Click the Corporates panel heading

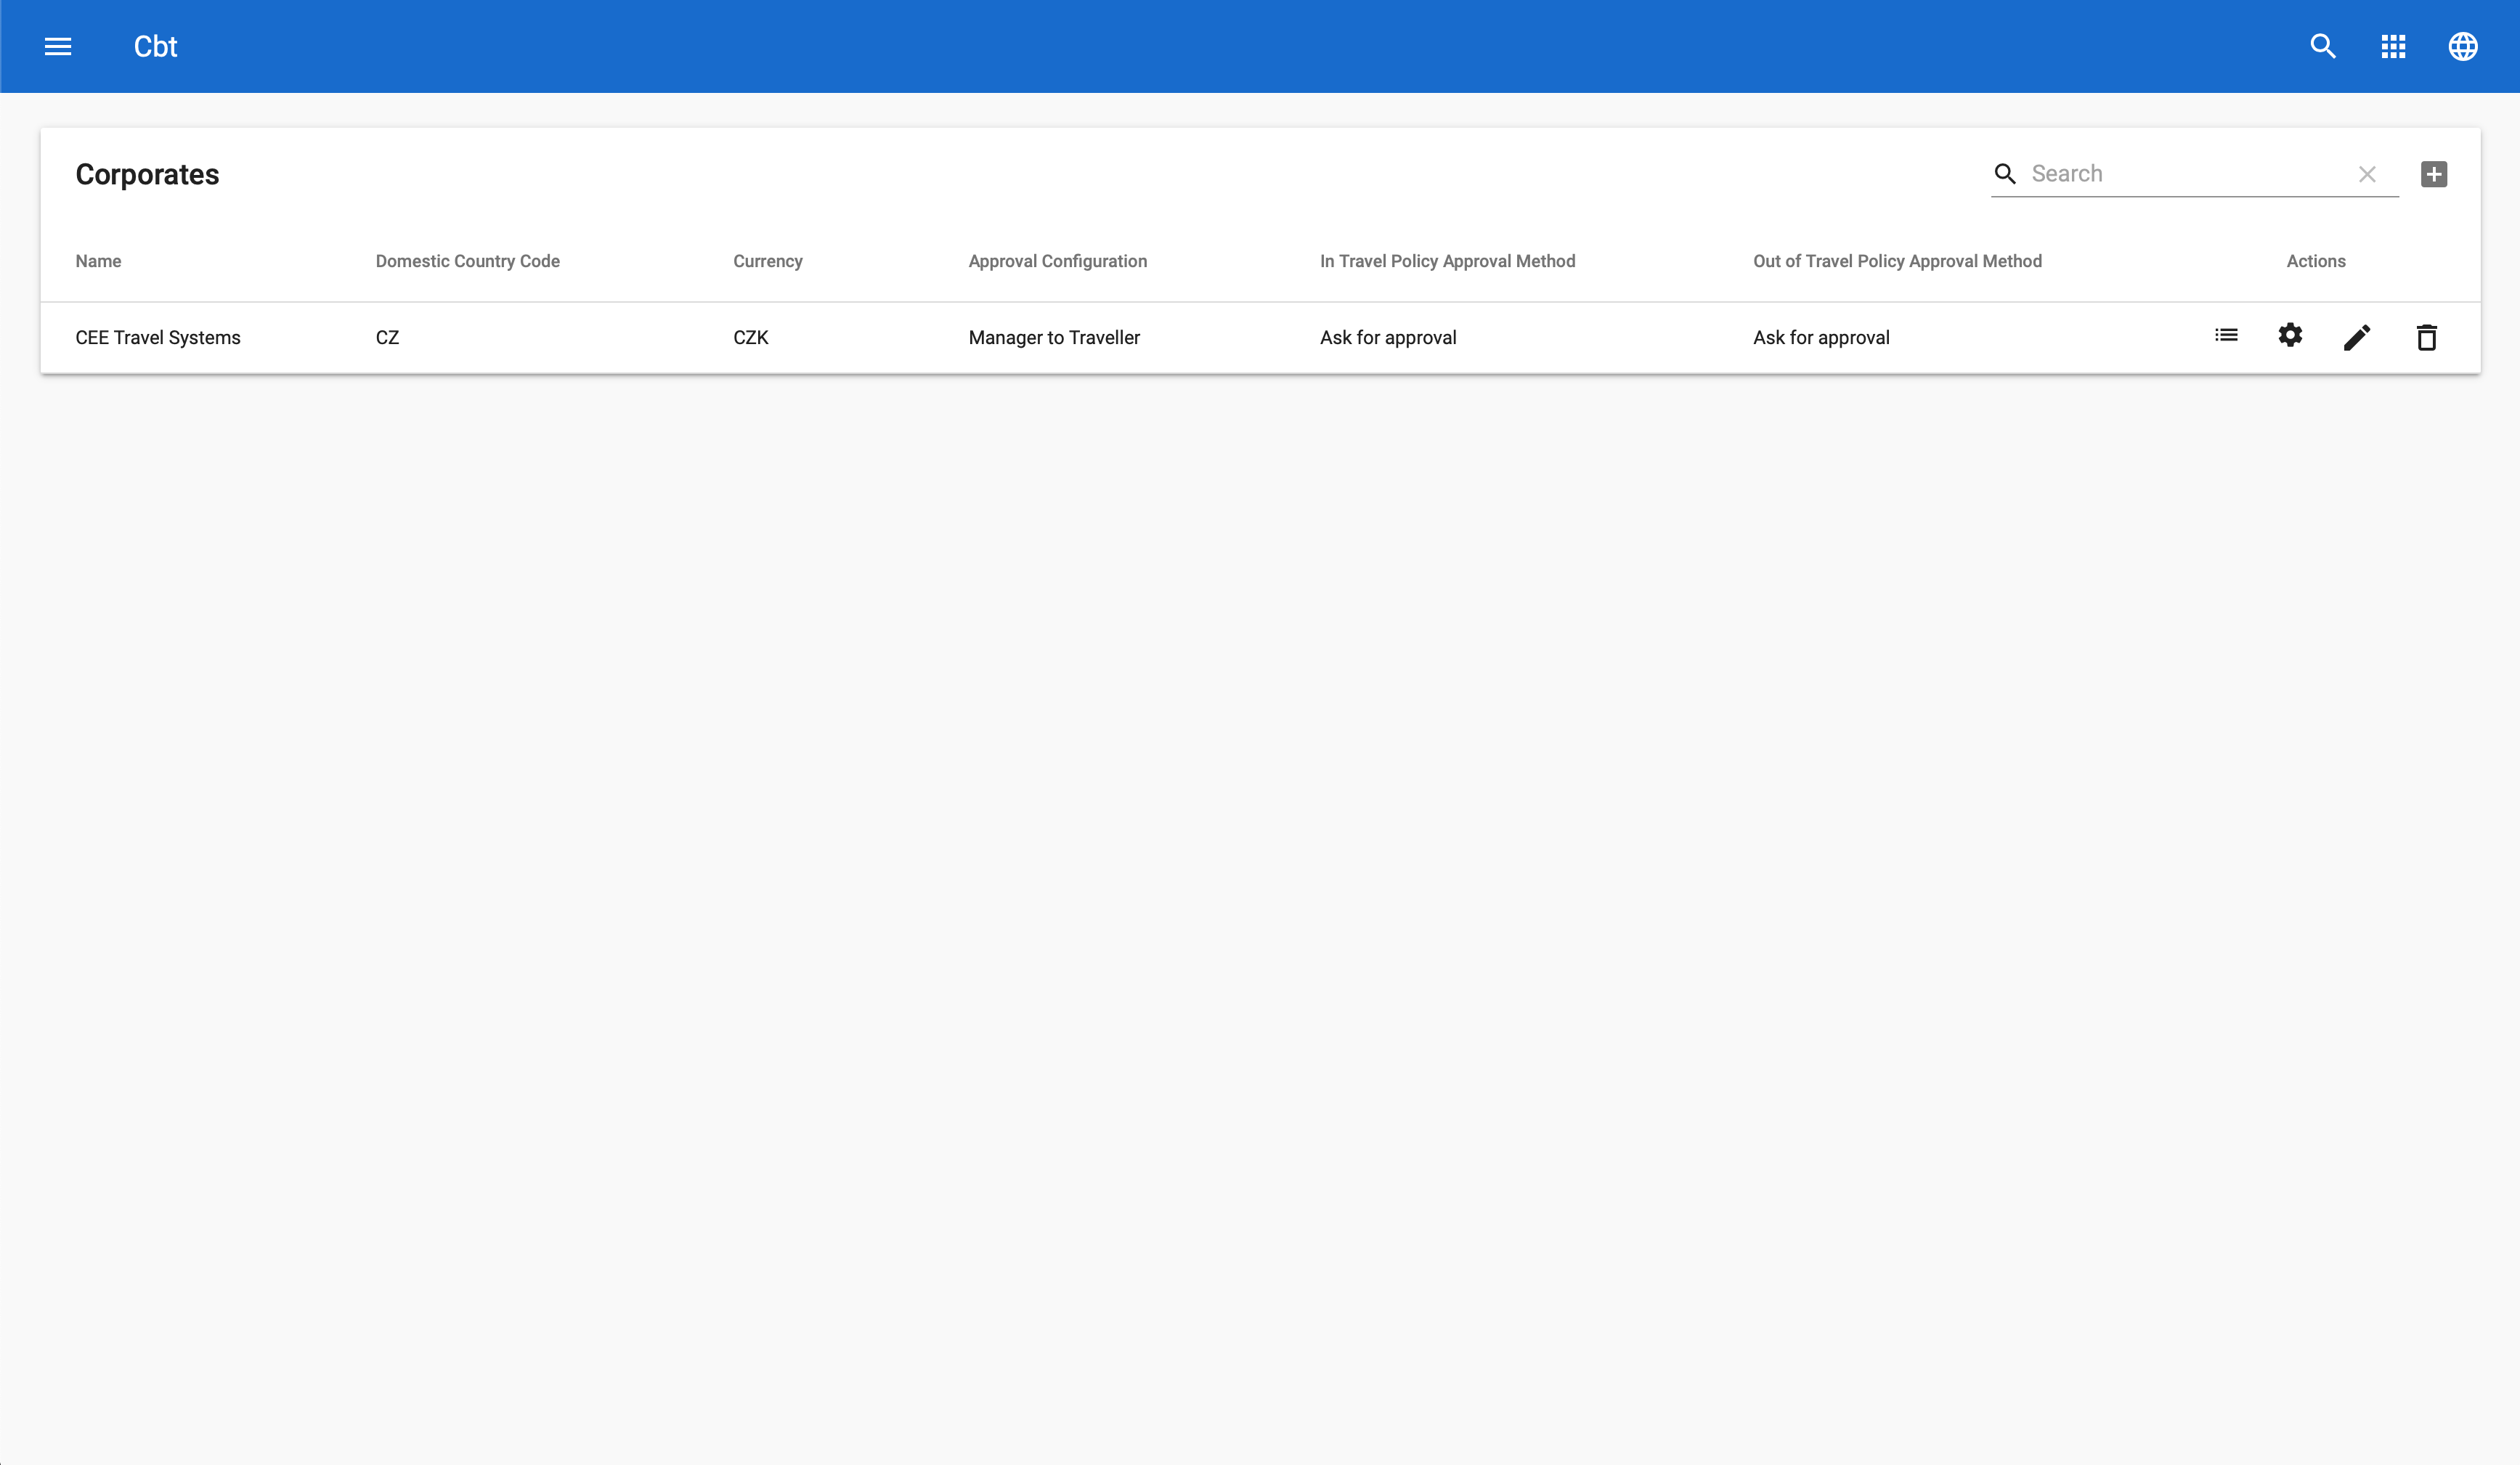(x=147, y=174)
